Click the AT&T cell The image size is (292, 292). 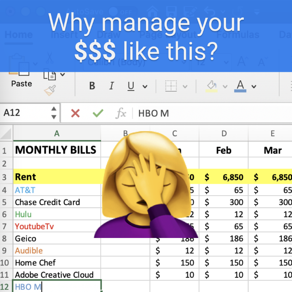(x=57, y=190)
